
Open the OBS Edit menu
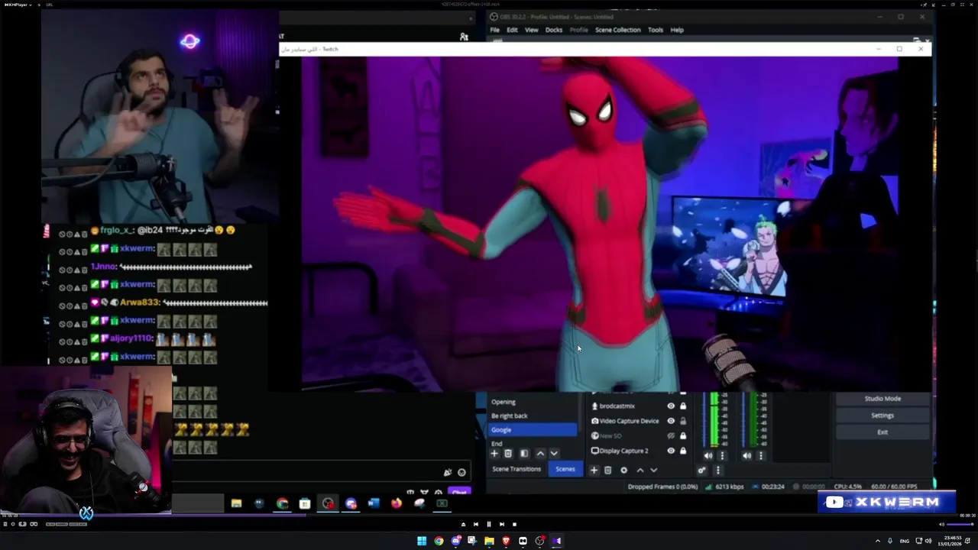point(512,30)
